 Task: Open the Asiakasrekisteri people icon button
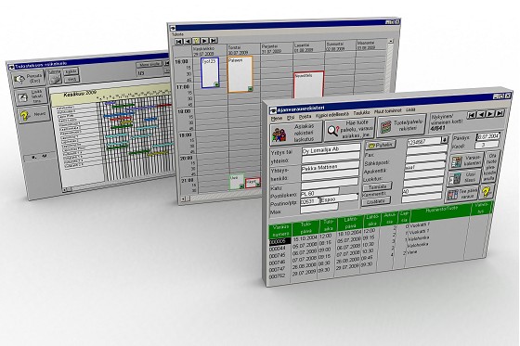tap(296, 133)
